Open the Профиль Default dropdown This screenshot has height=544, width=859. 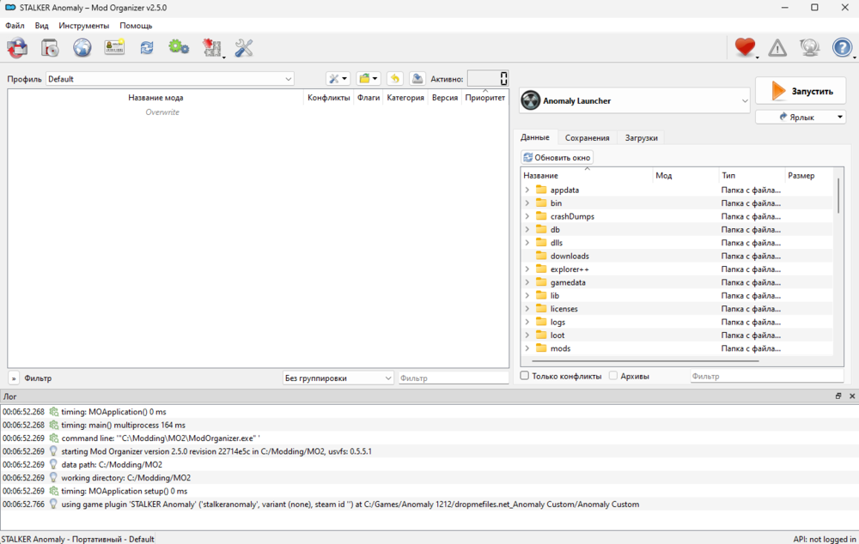(170, 79)
